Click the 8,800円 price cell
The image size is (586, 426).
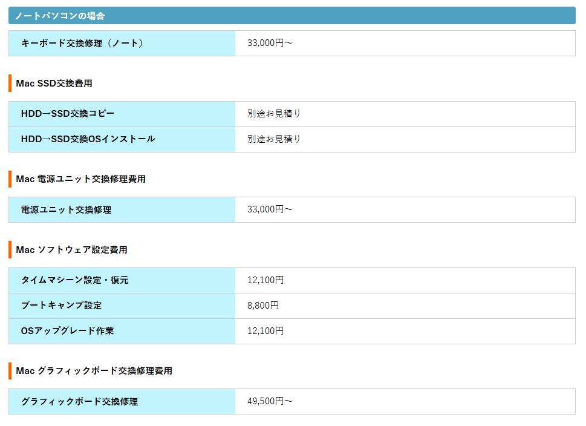pyautogui.click(x=405, y=306)
